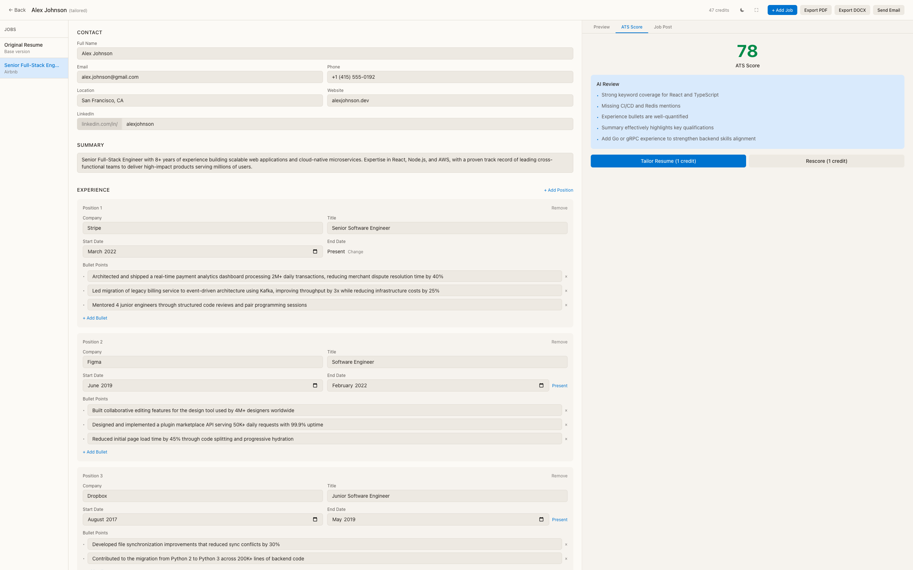The height and width of the screenshot is (570, 913).
Task: Toggle dark mode moon icon
Action: [742, 10]
